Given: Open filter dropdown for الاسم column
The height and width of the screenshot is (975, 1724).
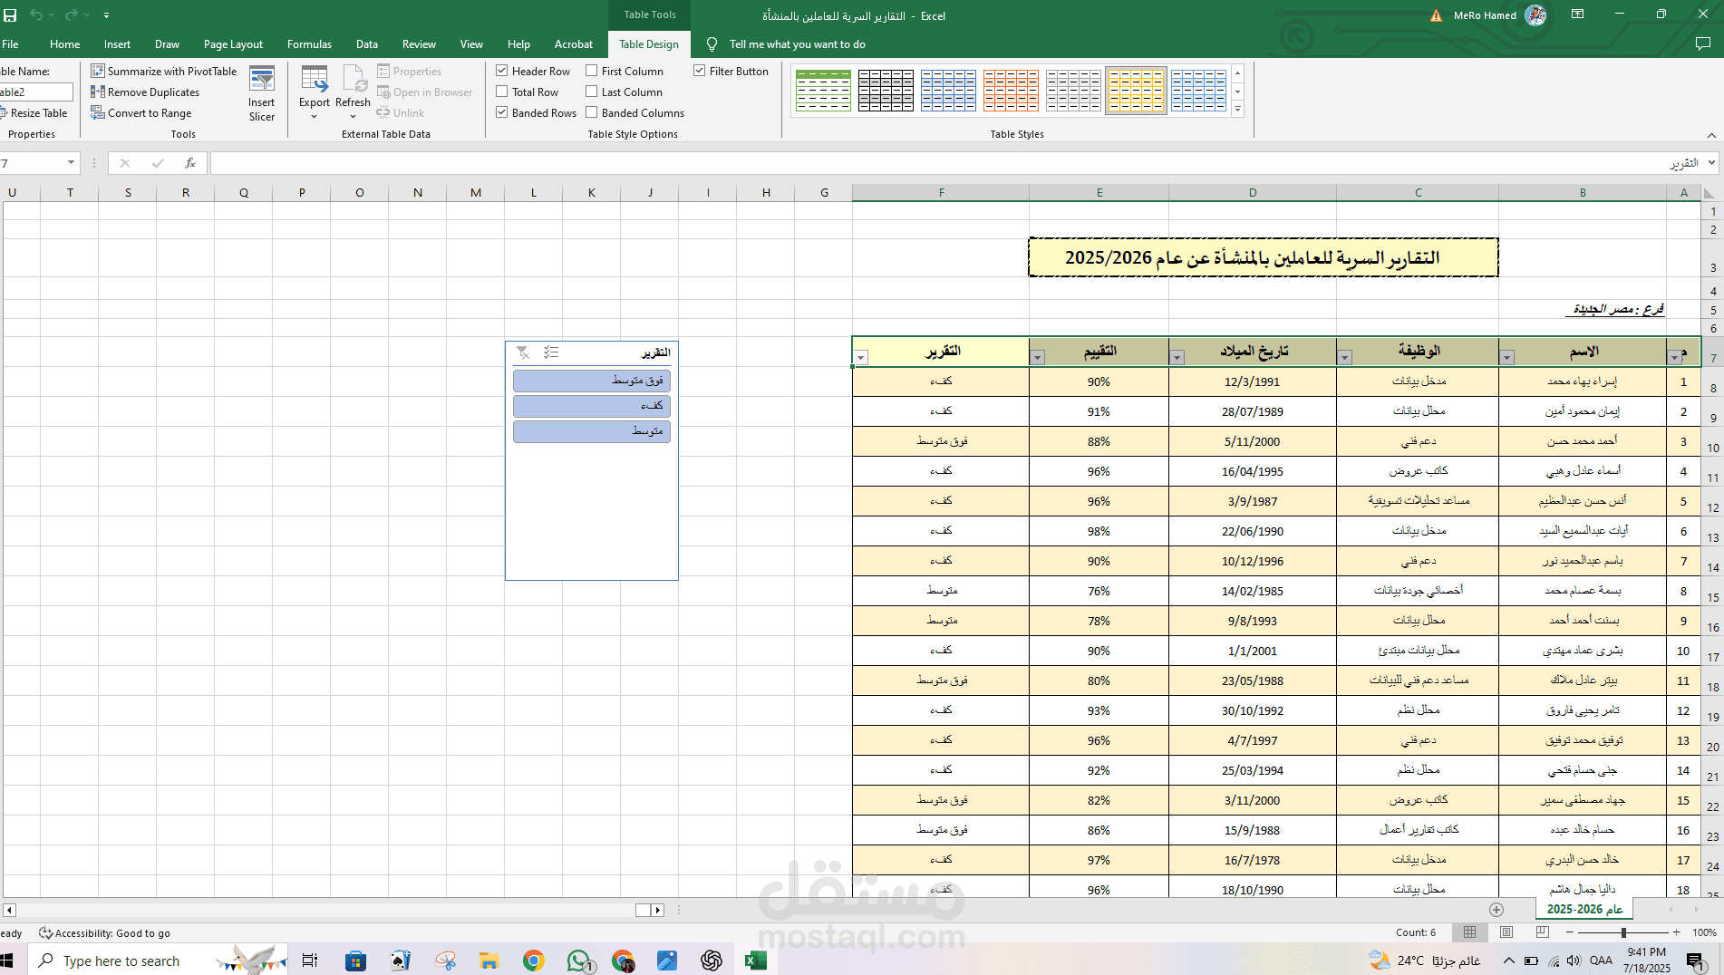Looking at the screenshot, I should click(x=1506, y=357).
